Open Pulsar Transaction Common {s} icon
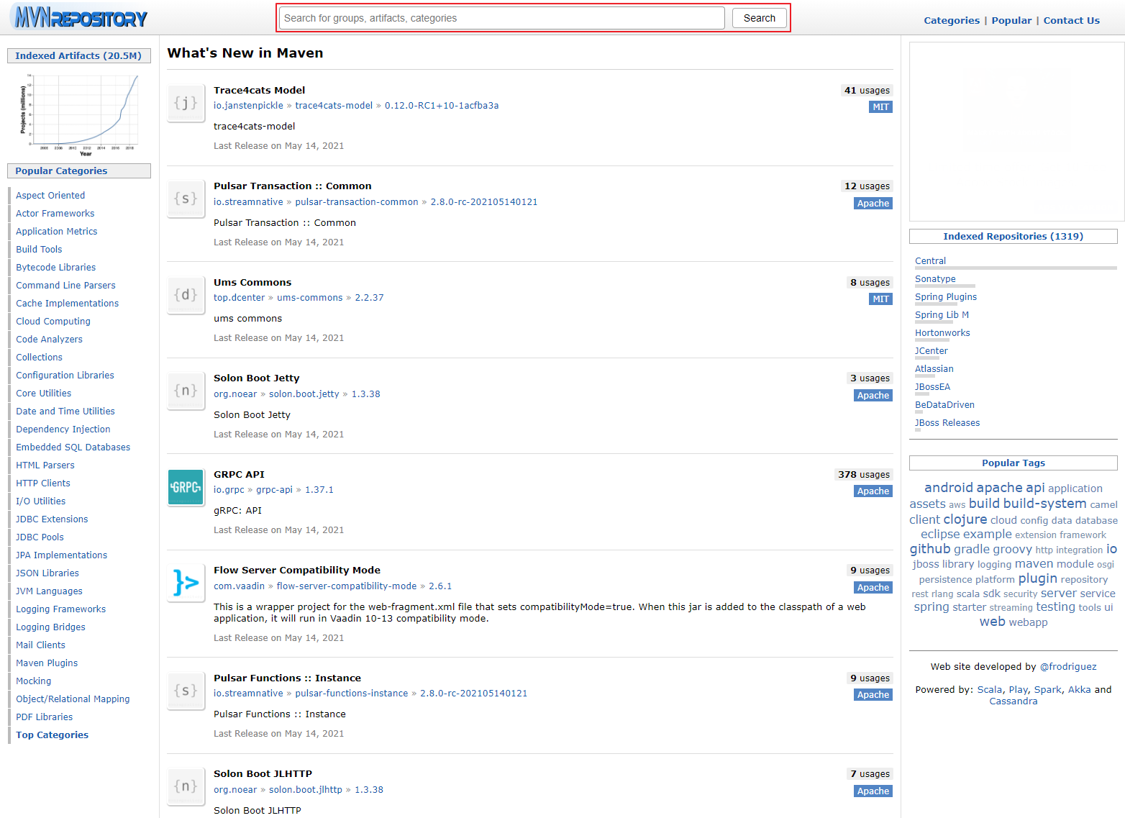 [x=186, y=199]
